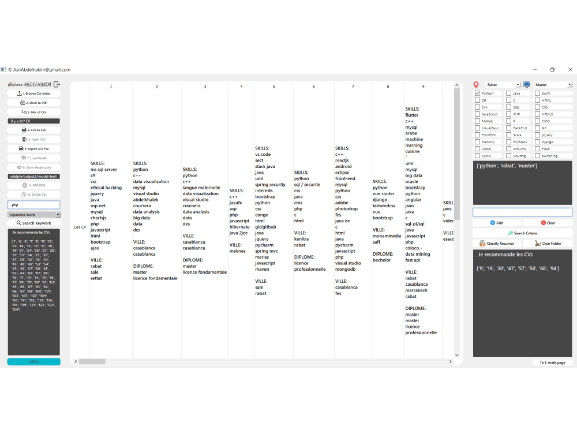Check the FullStack checkbox

(508, 142)
